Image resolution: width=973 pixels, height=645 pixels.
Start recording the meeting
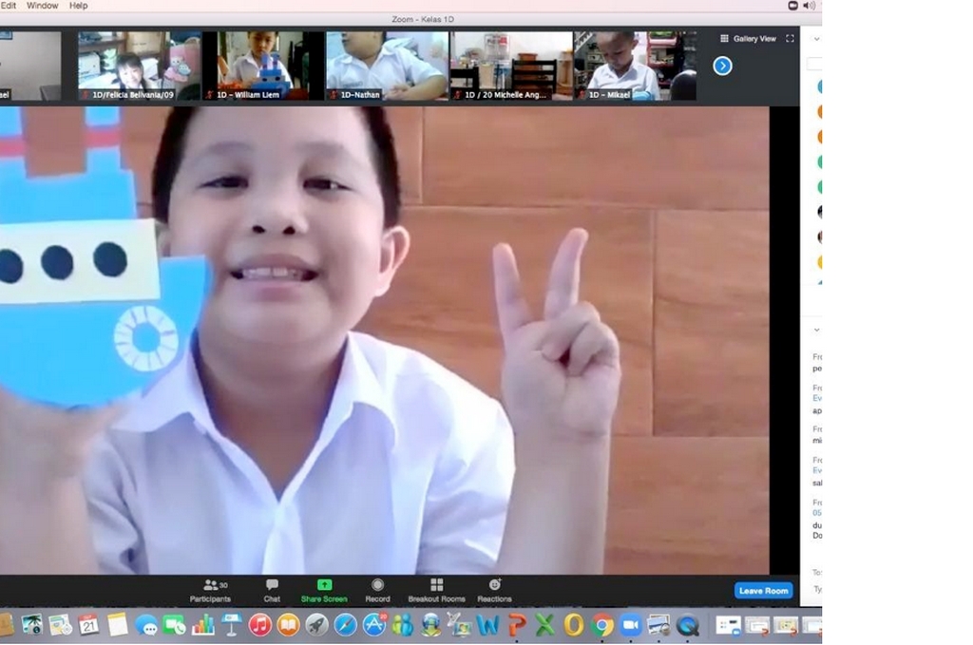[x=377, y=590]
